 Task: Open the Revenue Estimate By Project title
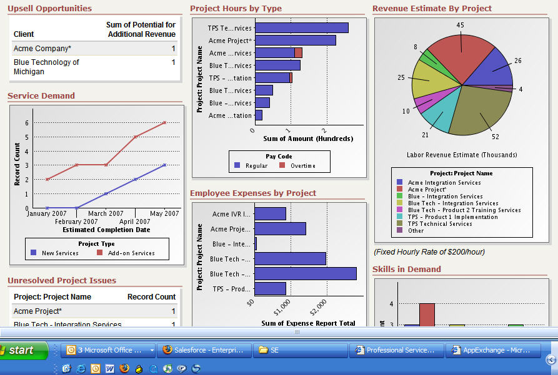tap(432, 9)
